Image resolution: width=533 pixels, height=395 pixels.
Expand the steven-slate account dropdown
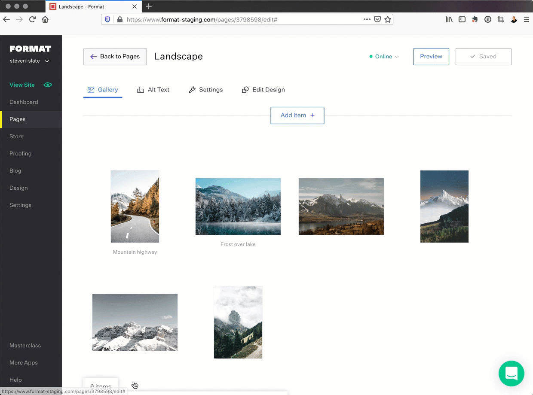(x=30, y=61)
